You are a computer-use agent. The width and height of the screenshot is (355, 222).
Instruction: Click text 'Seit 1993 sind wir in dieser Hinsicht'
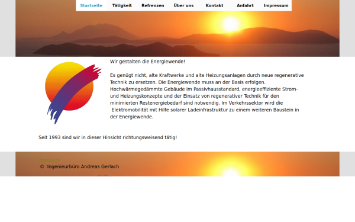tap(80, 137)
